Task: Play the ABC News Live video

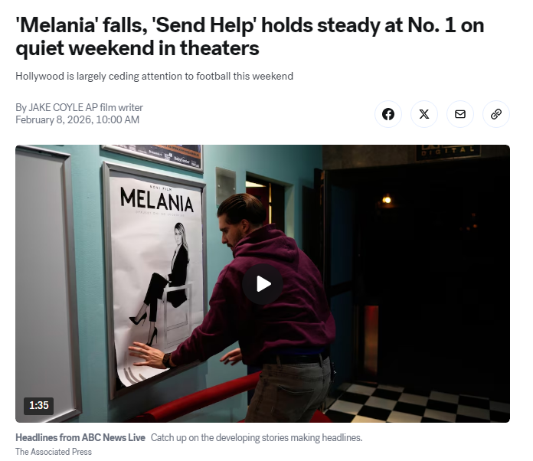Action: [263, 284]
